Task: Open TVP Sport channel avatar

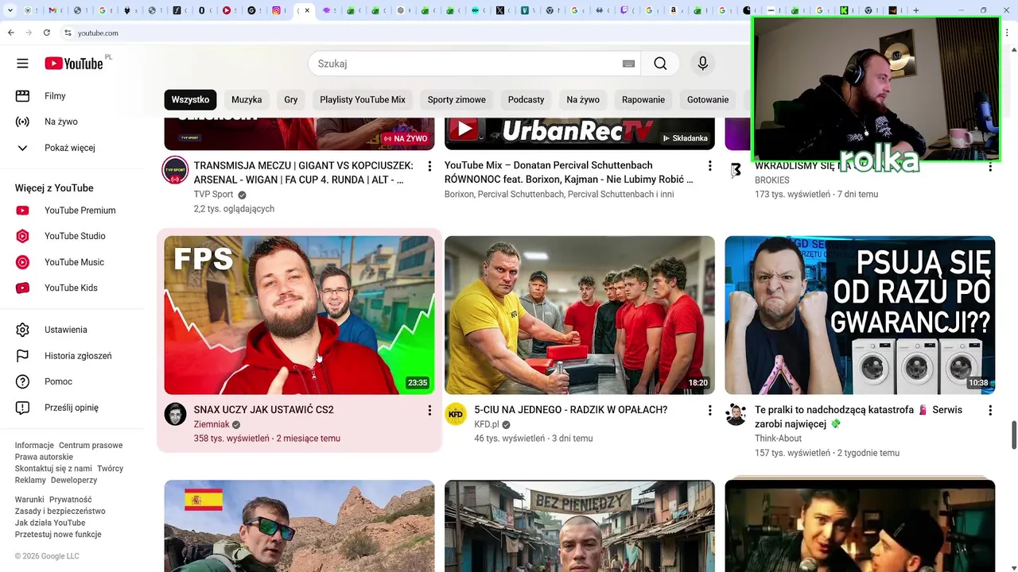Action: [175, 170]
